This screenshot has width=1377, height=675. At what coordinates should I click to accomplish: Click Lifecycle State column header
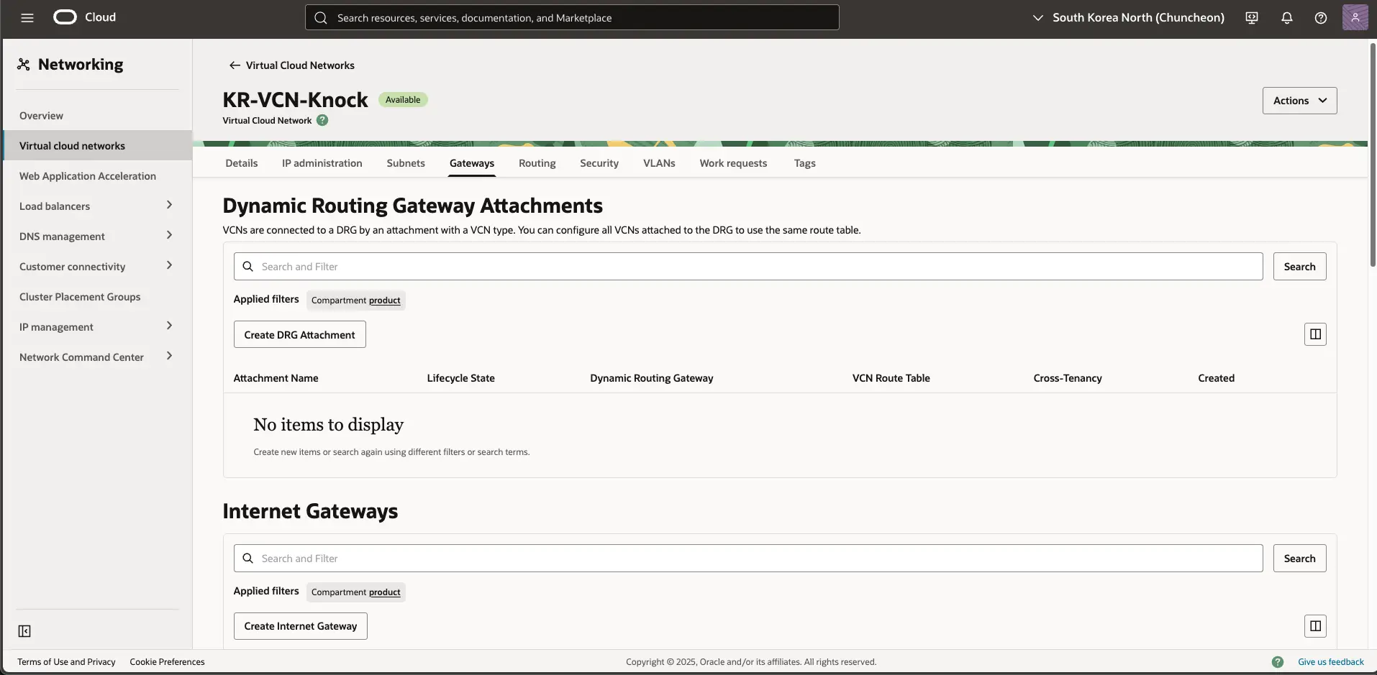click(x=460, y=378)
